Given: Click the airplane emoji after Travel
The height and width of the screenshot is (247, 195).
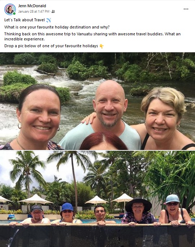Looking at the screenshot, I should point(48,20).
